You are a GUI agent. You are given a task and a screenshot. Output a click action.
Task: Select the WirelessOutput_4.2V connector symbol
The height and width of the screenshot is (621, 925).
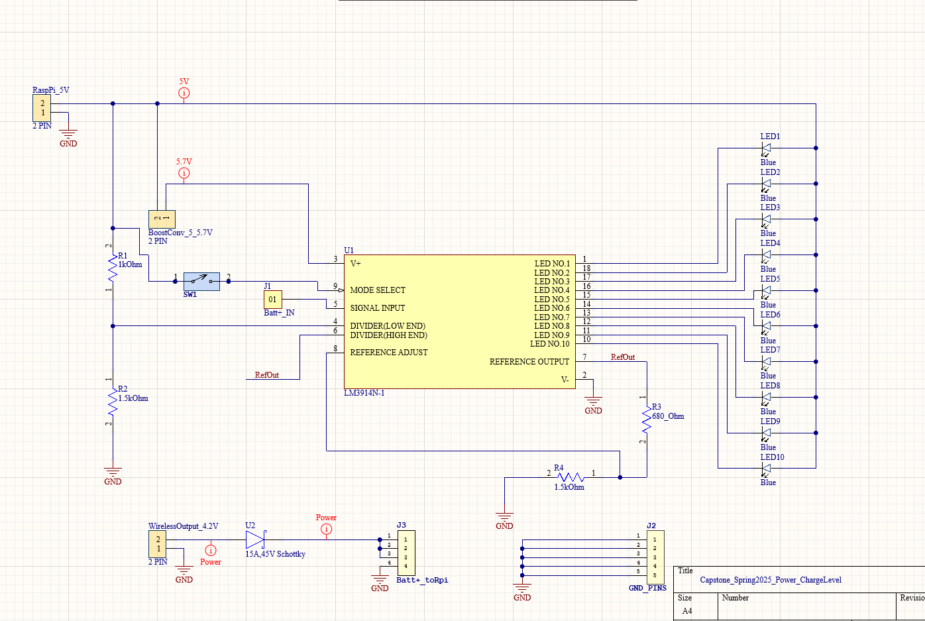(x=158, y=544)
